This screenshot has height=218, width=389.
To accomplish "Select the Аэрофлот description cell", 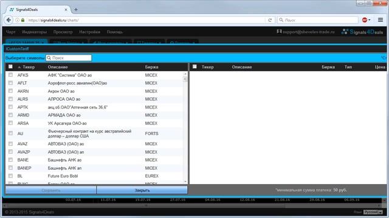I will coord(77,83).
